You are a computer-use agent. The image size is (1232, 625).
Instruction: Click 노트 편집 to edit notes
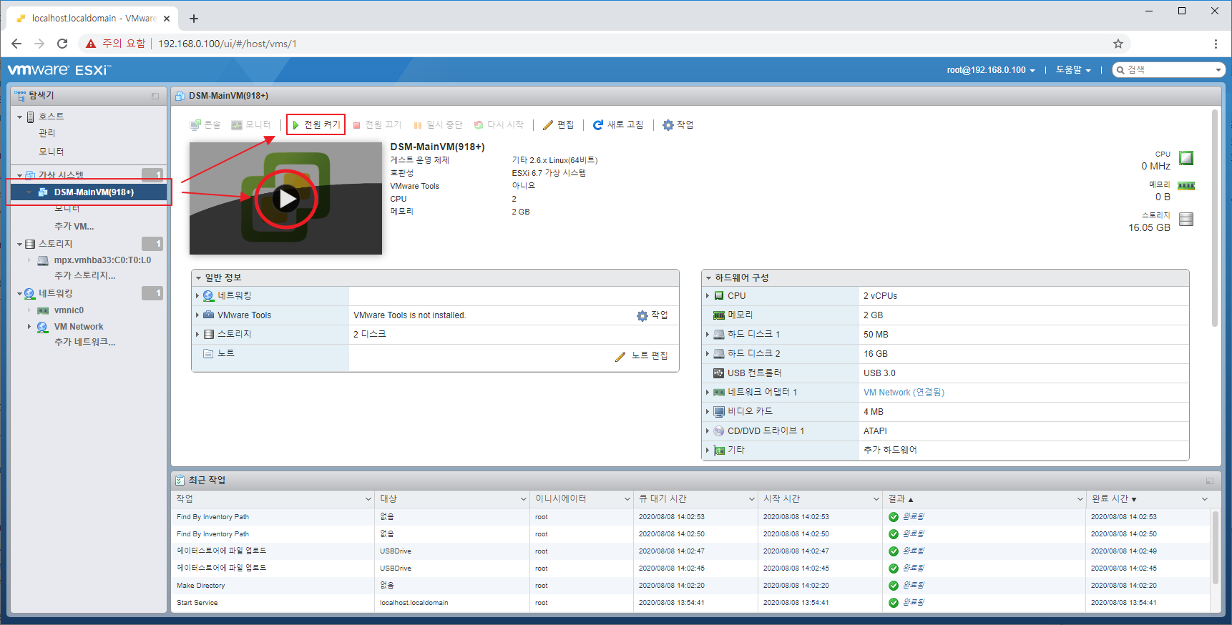pyautogui.click(x=642, y=356)
